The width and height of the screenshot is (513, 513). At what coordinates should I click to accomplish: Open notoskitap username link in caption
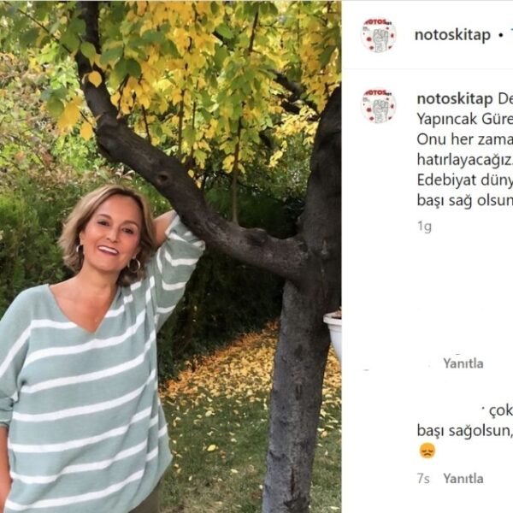[x=455, y=98]
